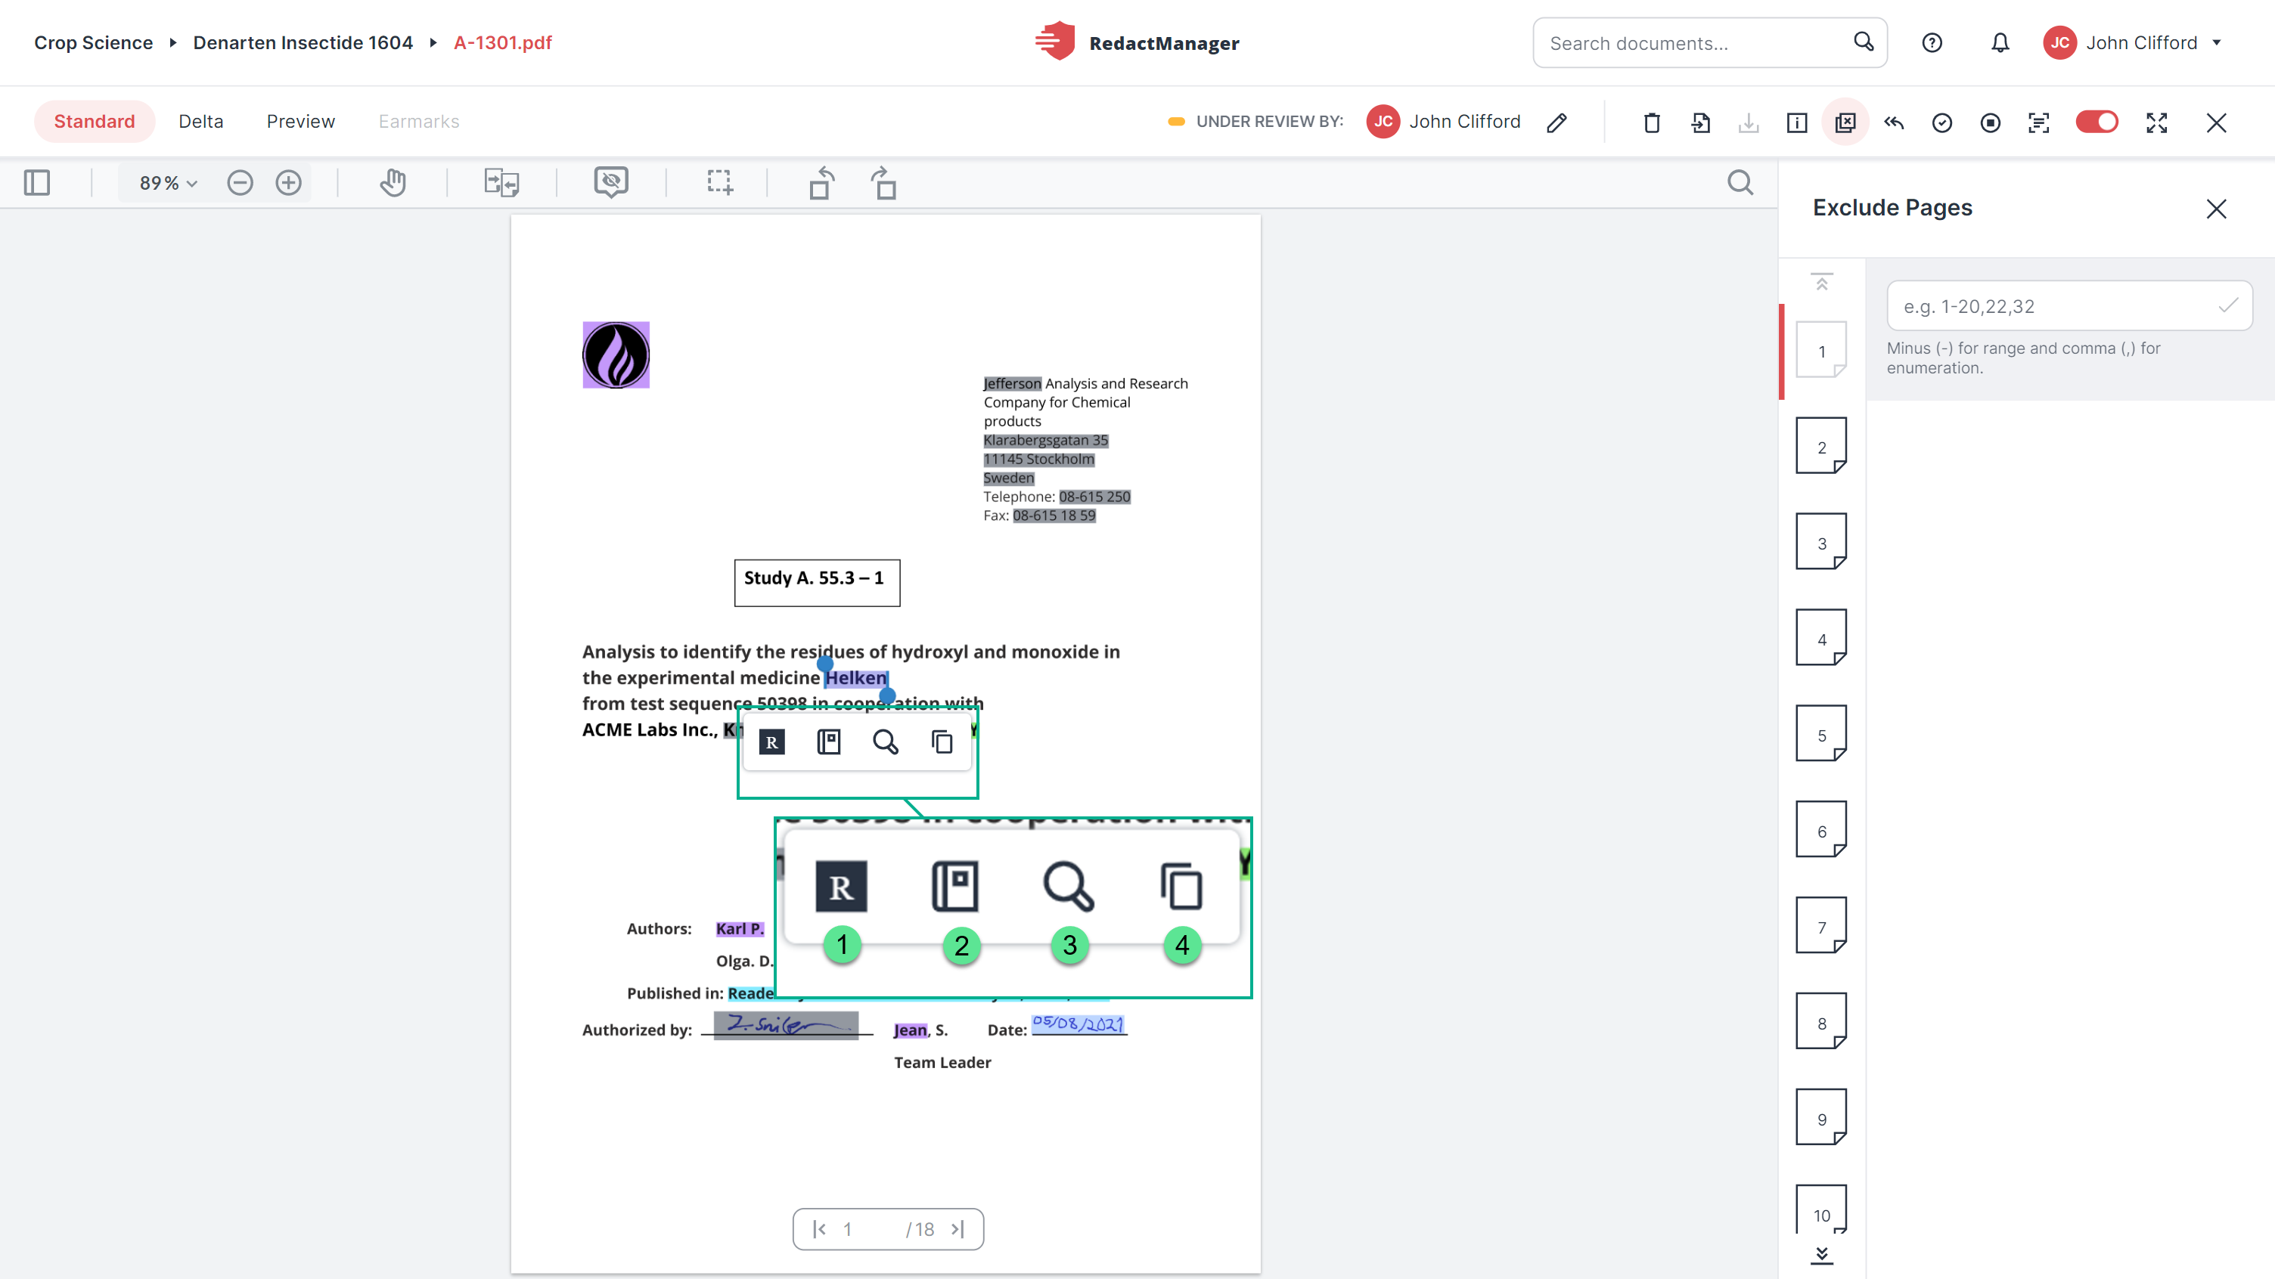Screen dimensions: 2275x1279
Task: Click the greyed download icon
Action: point(1749,122)
